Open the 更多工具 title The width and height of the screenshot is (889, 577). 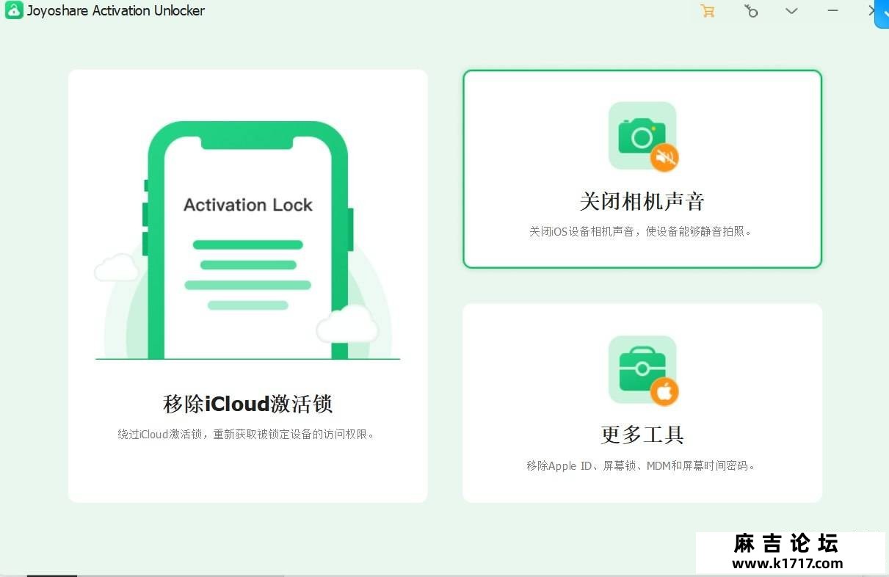pos(642,435)
